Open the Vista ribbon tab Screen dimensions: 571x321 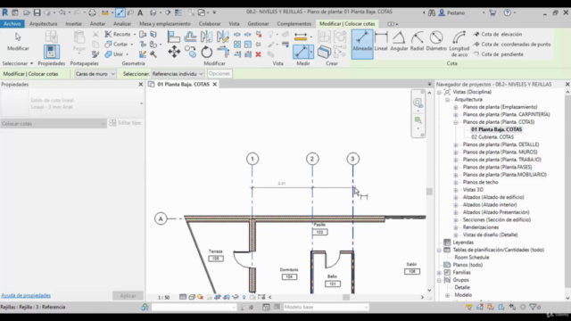pos(234,24)
